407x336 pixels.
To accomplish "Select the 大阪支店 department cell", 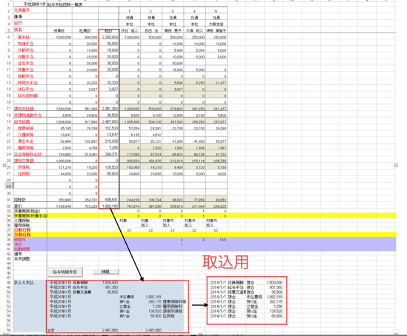I will [x=216, y=24].
